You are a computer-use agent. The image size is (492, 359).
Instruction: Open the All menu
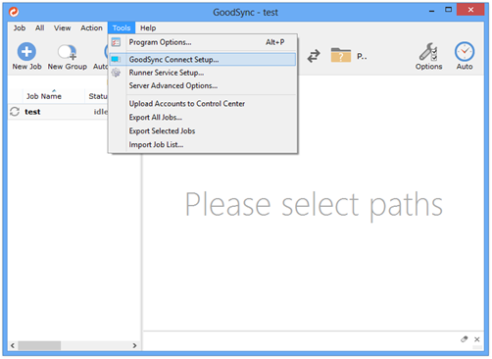point(40,28)
